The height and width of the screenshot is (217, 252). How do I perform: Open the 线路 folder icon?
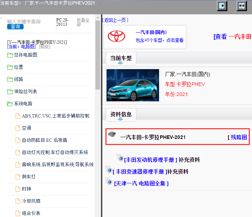pyautogui.click(x=10, y=79)
